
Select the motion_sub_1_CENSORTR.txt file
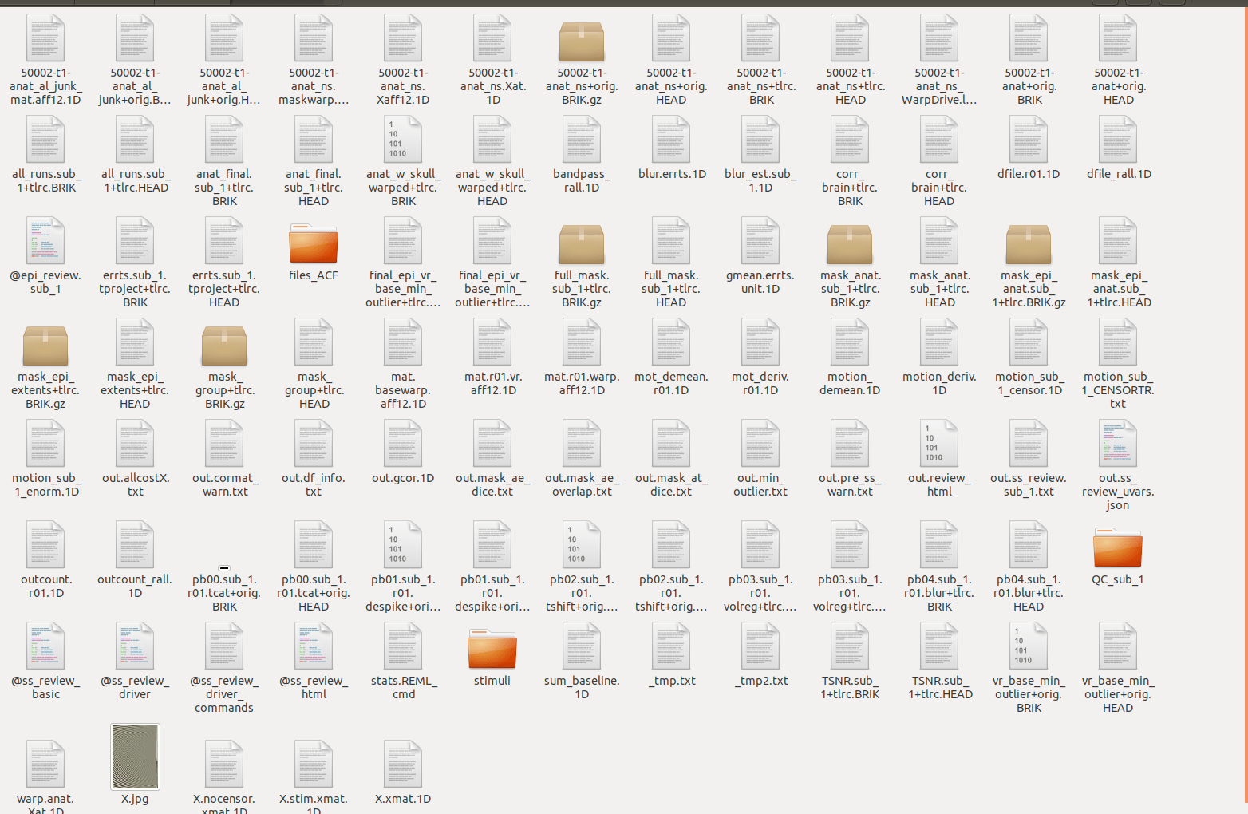click(1118, 342)
